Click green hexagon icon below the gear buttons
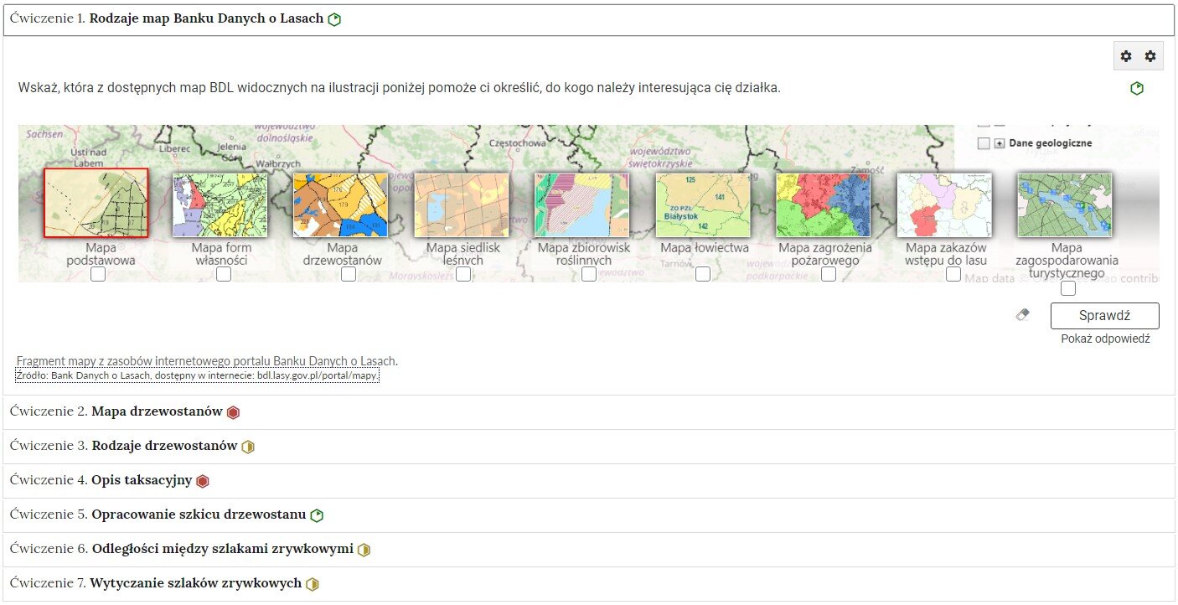This screenshot has height=605, width=1178. 1137,87
